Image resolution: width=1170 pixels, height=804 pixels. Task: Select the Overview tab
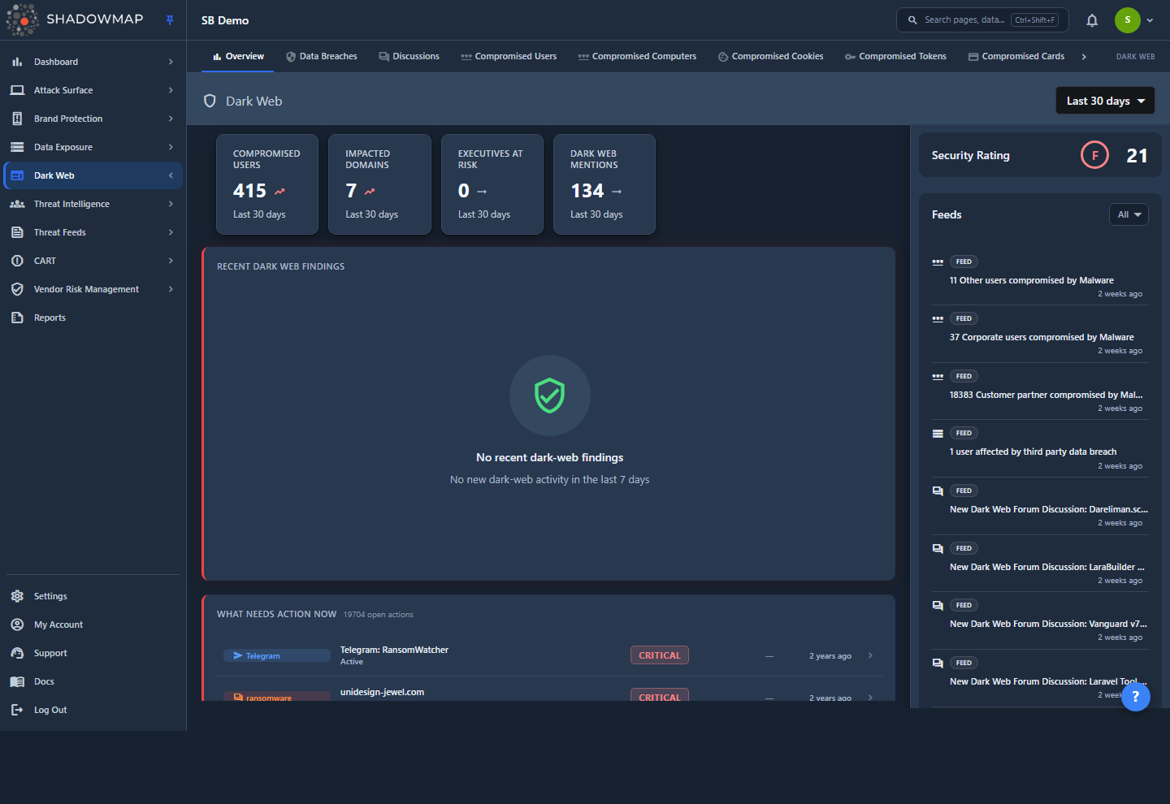pyautogui.click(x=238, y=56)
